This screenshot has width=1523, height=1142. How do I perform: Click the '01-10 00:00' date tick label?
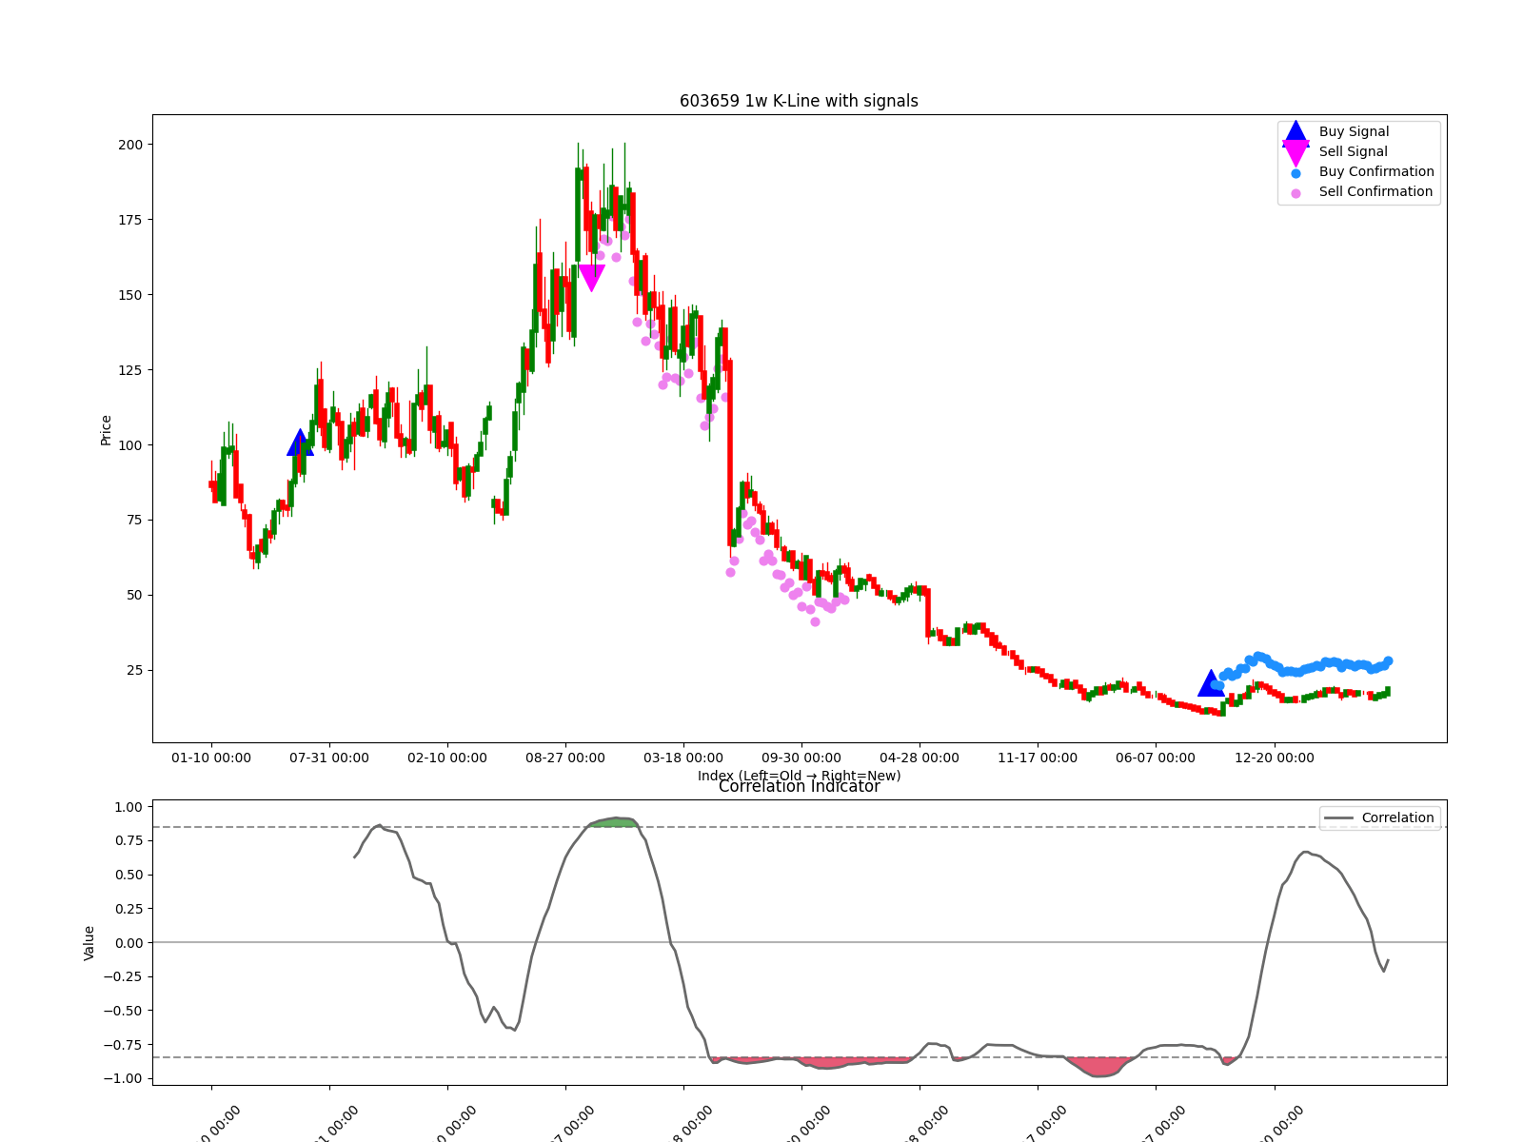(211, 758)
